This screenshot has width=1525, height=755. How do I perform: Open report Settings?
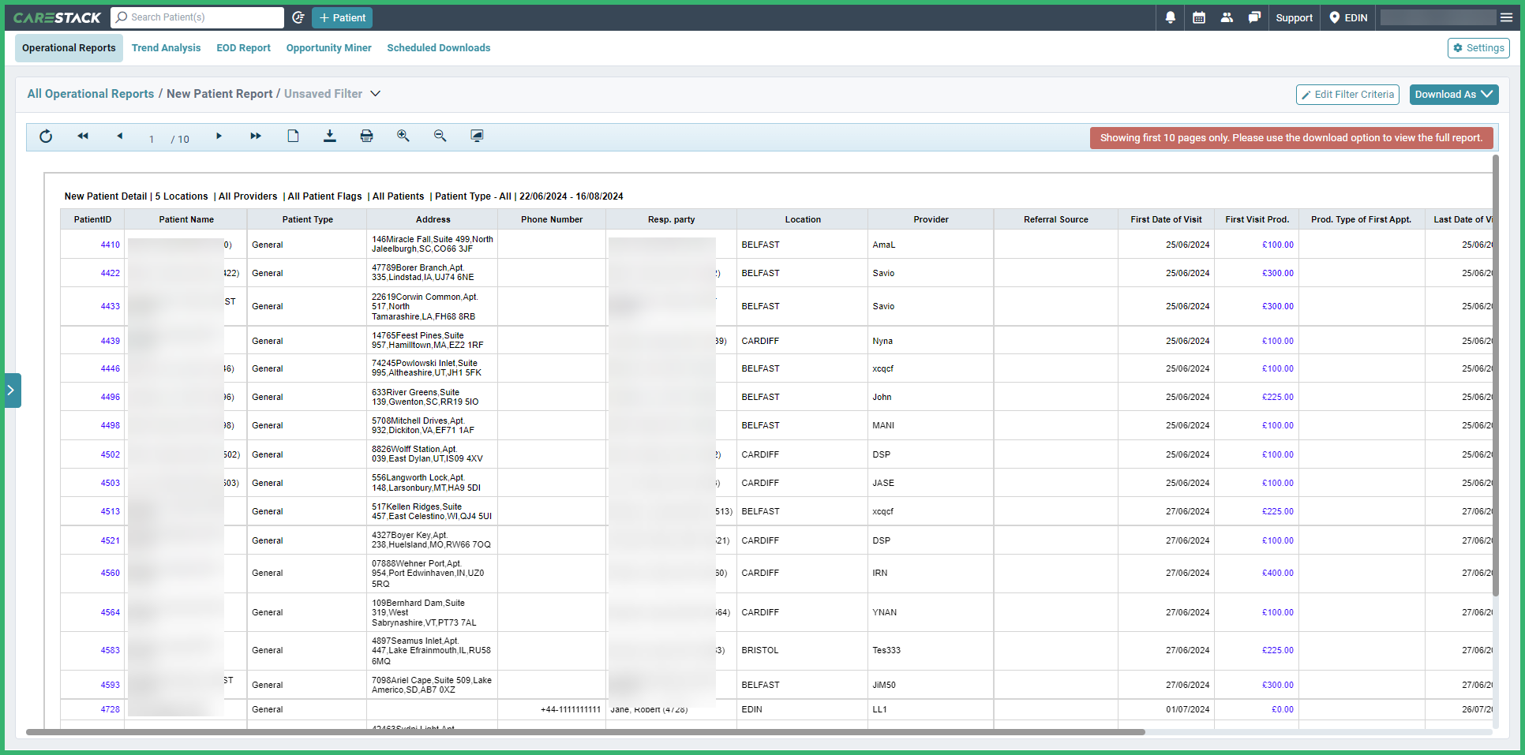click(x=1478, y=48)
